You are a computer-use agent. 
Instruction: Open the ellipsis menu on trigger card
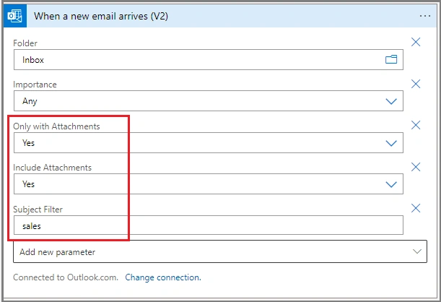424,16
